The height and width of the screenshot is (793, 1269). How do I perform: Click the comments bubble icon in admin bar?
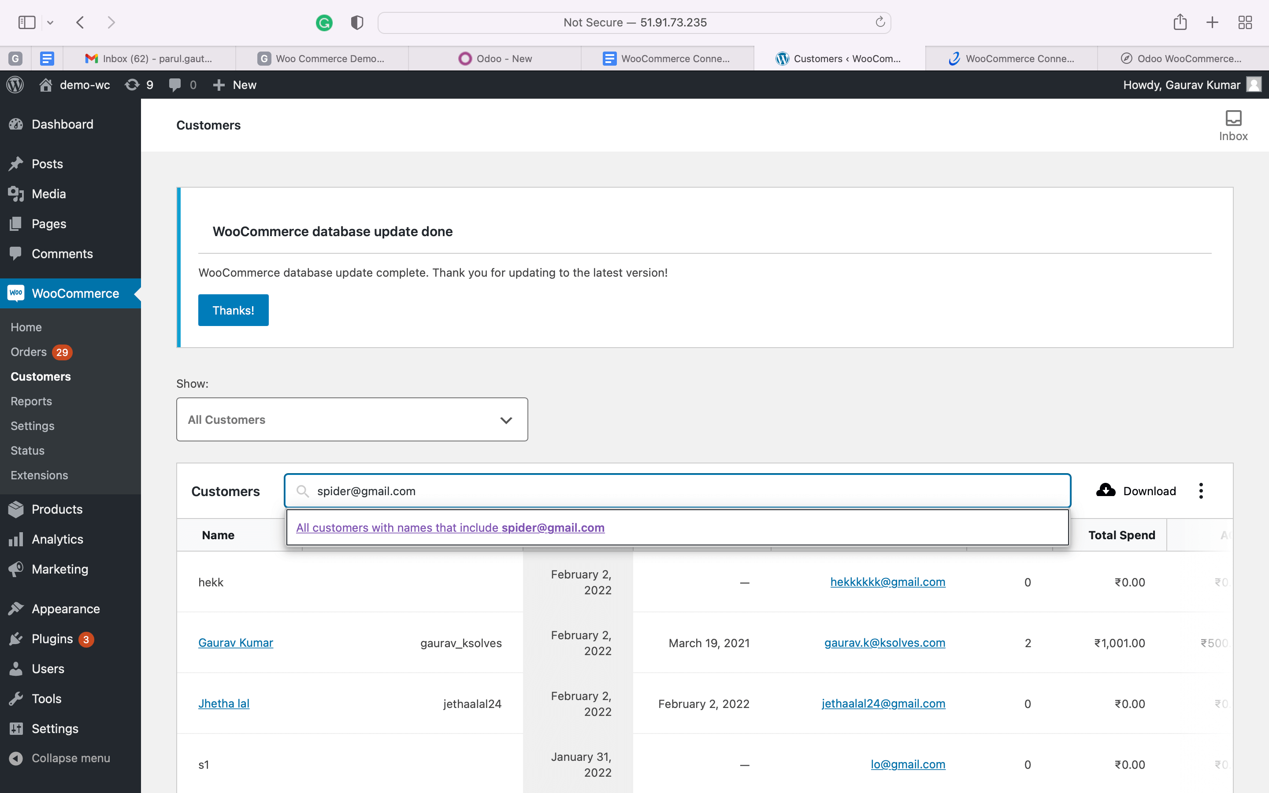(175, 85)
